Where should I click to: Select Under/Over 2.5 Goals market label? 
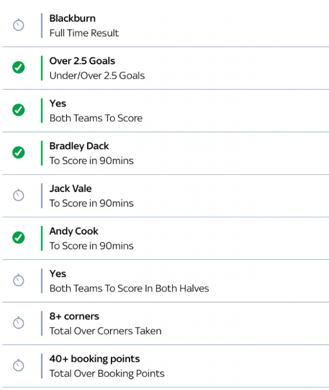tap(97, 75)
